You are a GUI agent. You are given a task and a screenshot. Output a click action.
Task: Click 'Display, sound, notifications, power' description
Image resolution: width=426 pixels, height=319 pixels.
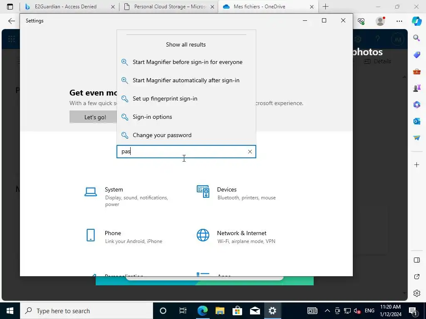[136, 201]
